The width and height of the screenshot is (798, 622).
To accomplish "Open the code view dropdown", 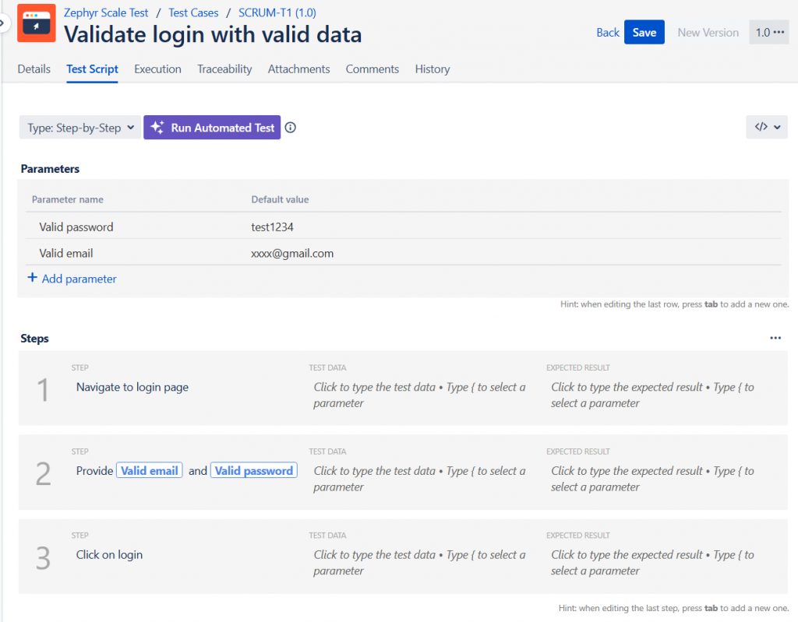I will tap(766, 128).
